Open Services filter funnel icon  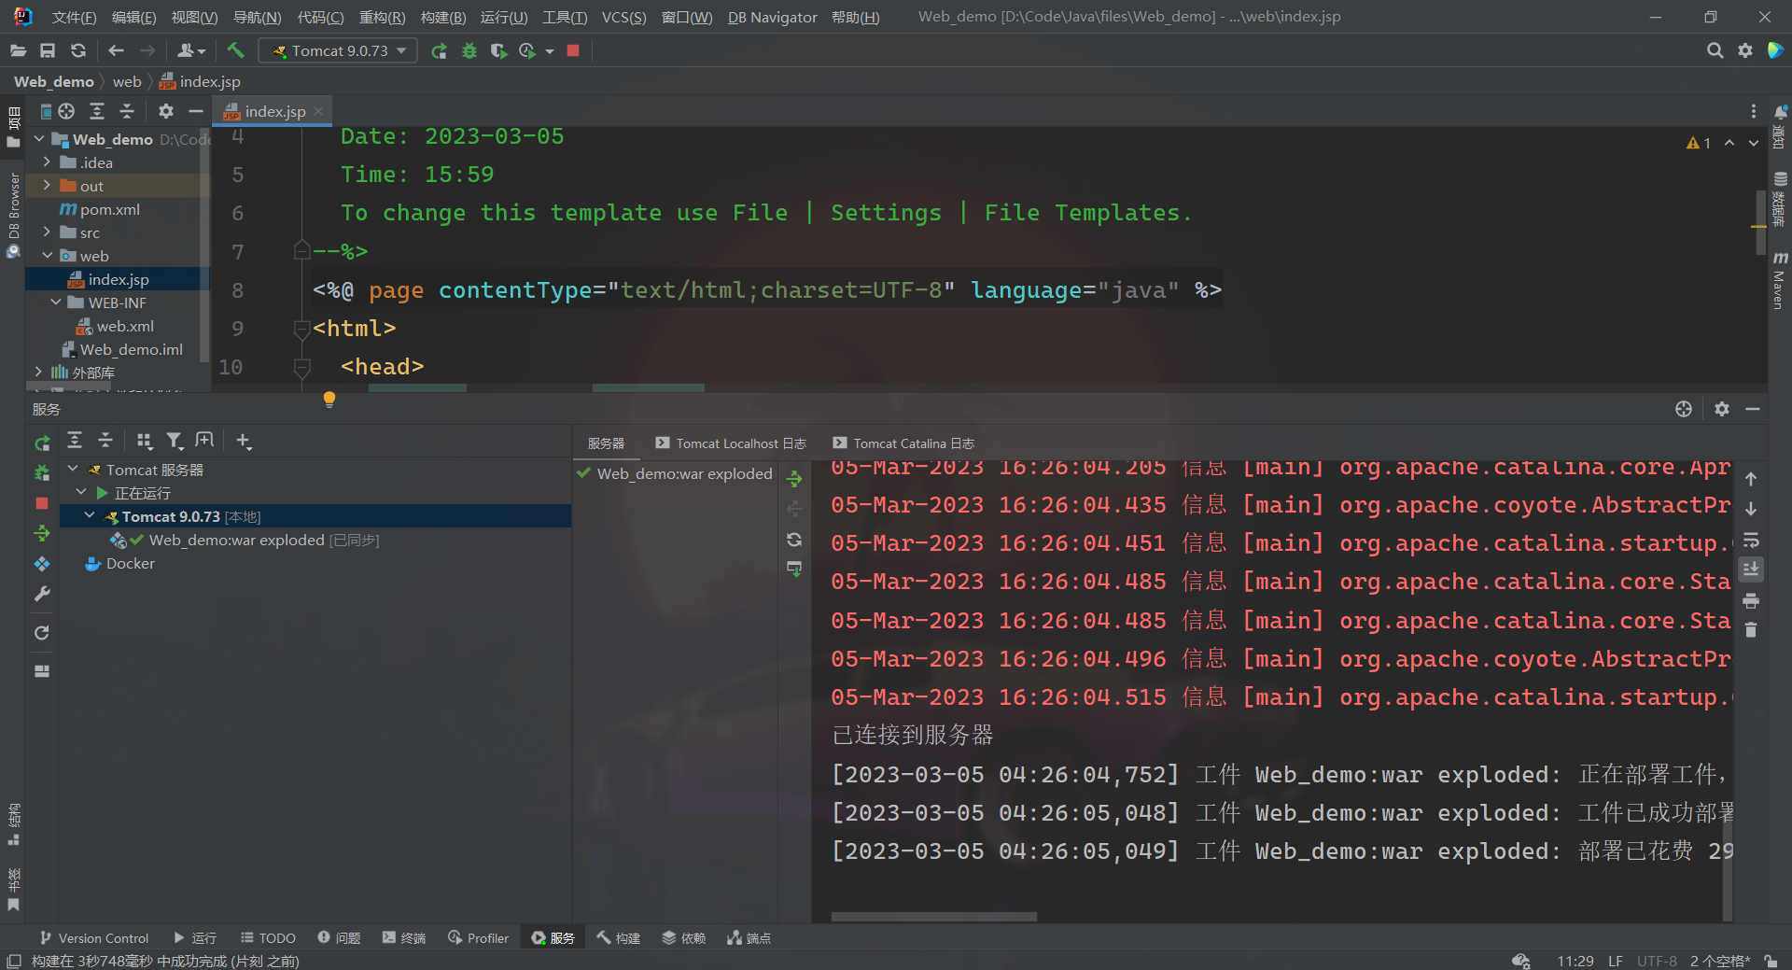pos(175,441)
